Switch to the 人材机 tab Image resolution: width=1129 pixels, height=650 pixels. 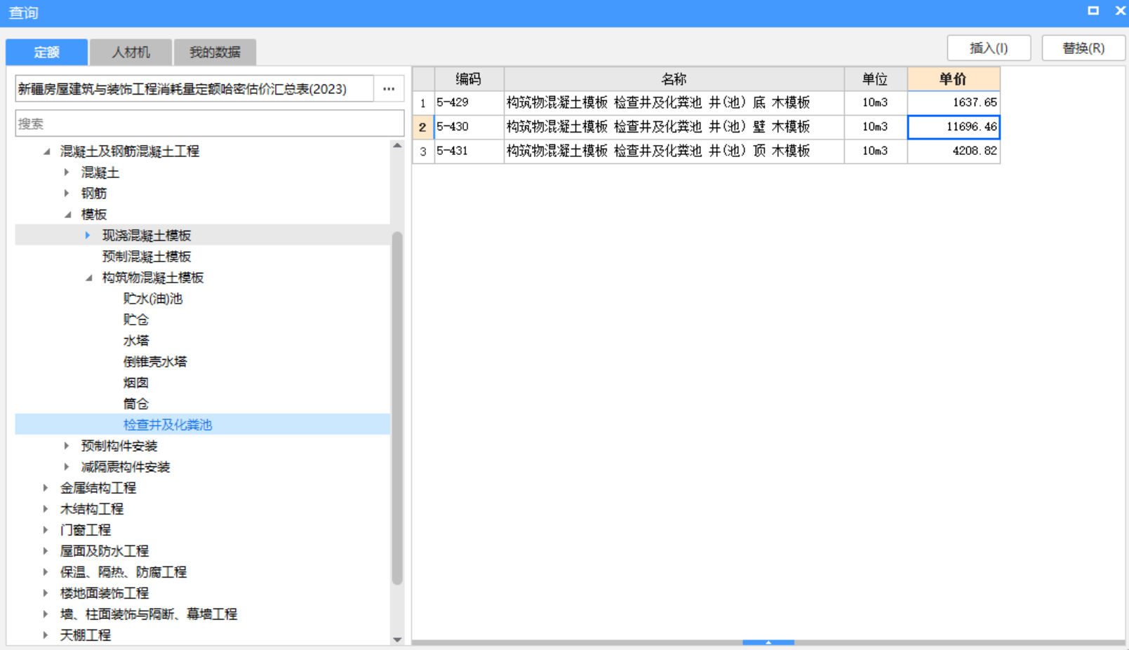(131, 52)
